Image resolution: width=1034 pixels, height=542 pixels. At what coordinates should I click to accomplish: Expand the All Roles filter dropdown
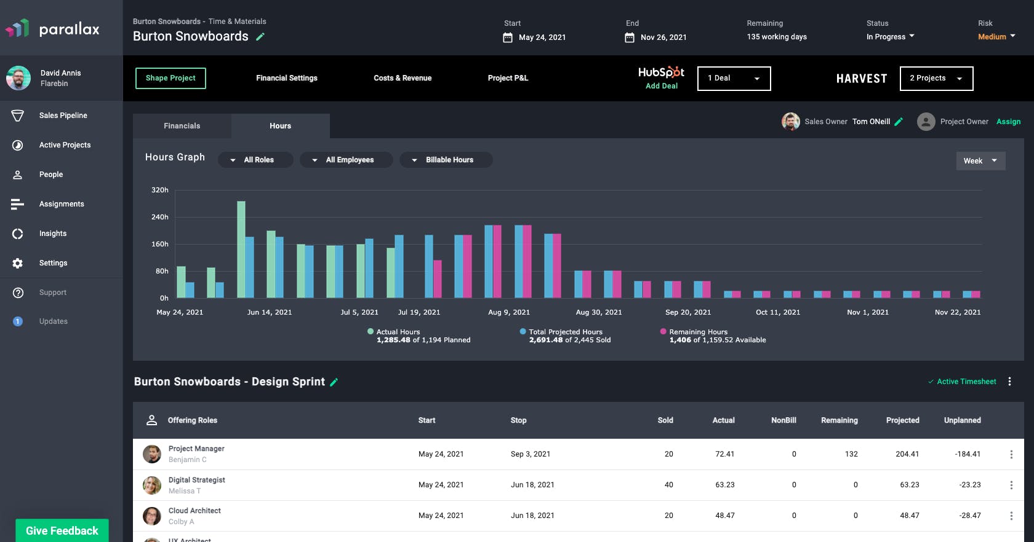[255, 160]
